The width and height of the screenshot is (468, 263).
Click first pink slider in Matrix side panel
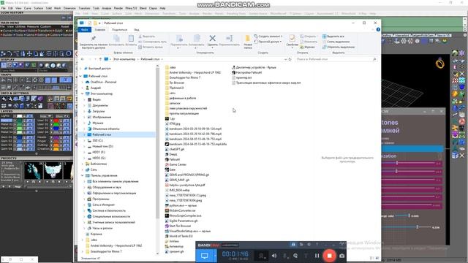pos(411,163)
